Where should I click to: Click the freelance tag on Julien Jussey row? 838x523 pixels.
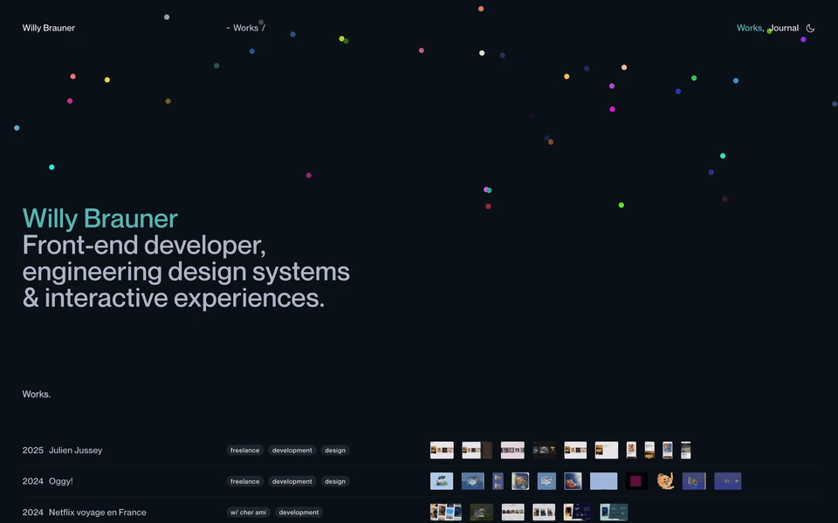(x=244, y=451)
